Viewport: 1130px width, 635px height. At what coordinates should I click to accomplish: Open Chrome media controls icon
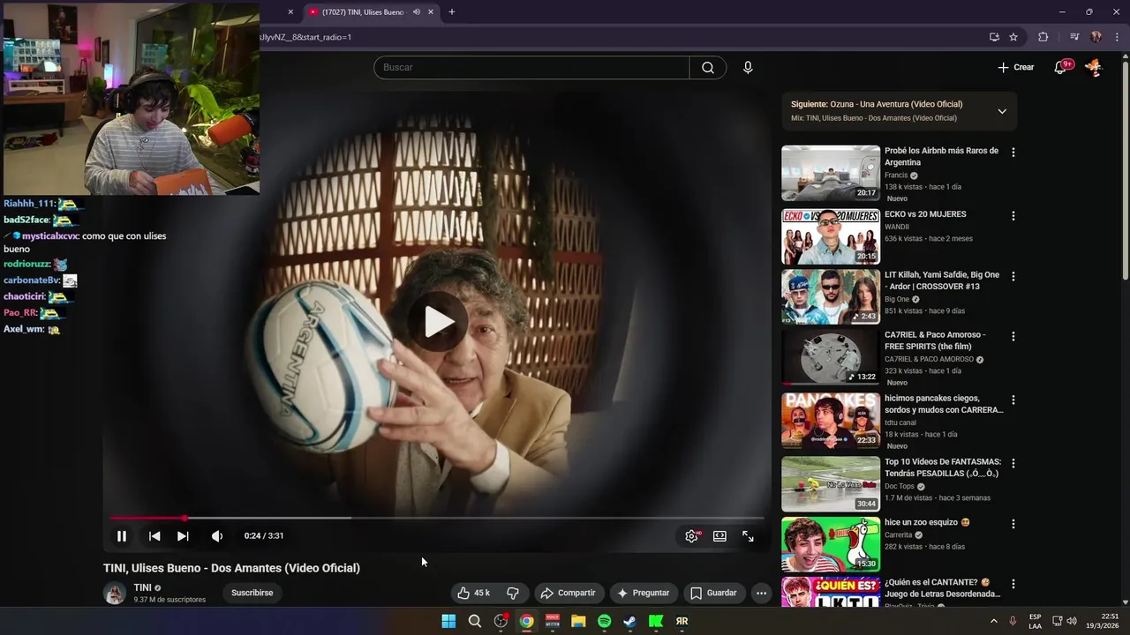[1074, 37]
